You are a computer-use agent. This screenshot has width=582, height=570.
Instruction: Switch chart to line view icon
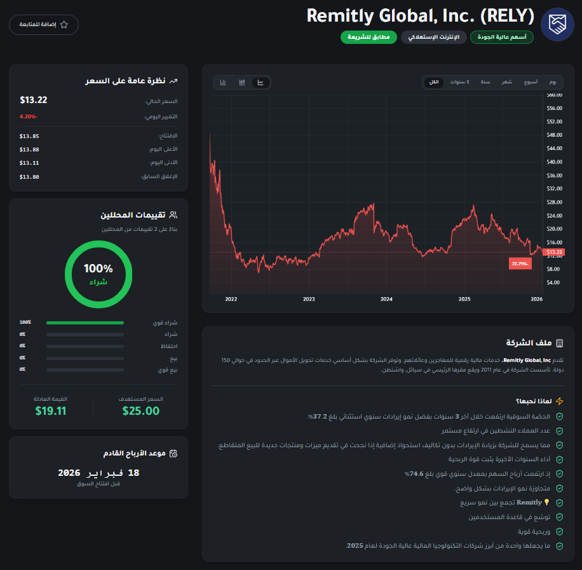point(261,83)
